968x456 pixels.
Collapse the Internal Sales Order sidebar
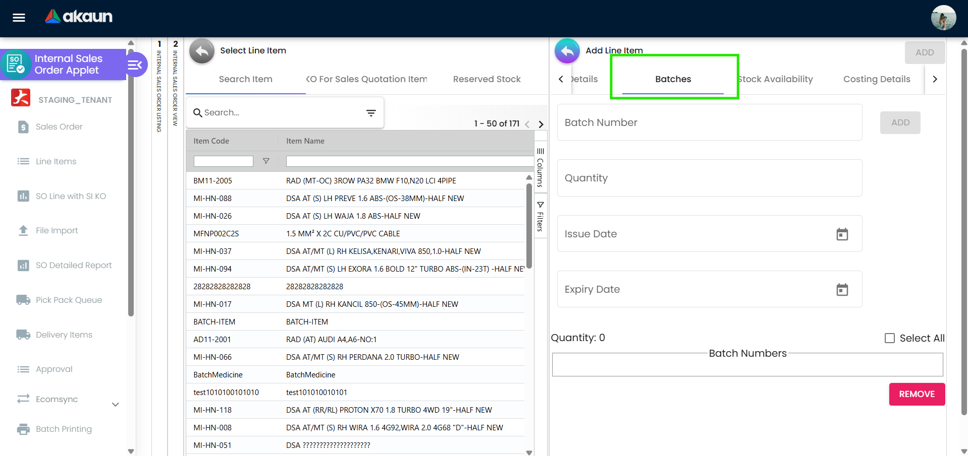point(135,65)
